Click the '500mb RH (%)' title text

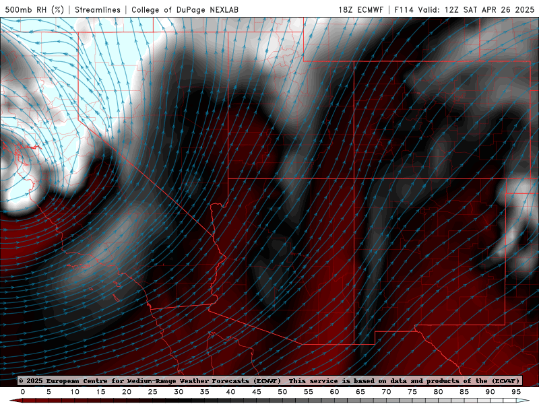tap(34, 9)
